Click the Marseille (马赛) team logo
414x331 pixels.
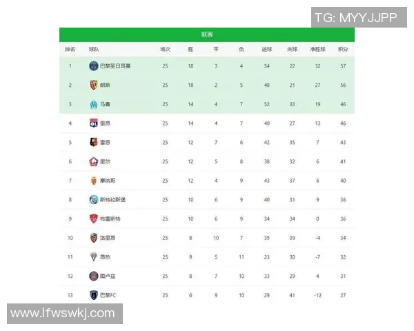(x=94, y=105)
